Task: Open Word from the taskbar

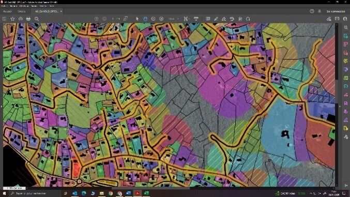Action: (129, 193)
